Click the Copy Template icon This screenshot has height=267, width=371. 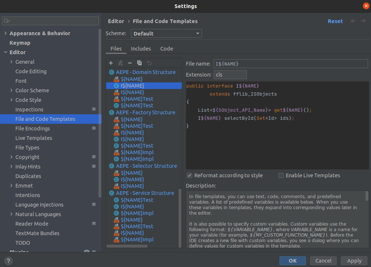139,63
